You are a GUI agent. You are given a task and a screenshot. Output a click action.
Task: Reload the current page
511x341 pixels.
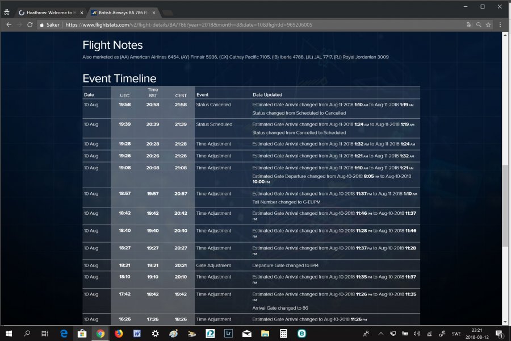pos(30,25)
